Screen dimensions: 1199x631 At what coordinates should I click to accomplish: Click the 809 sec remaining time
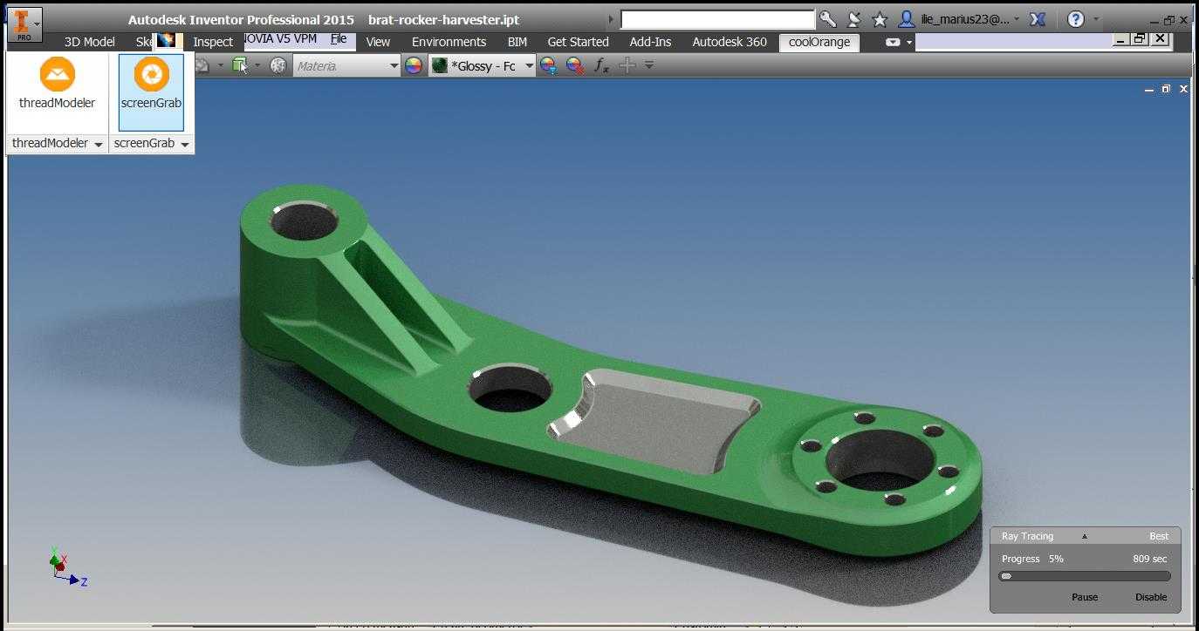[x=1149, y=559]
